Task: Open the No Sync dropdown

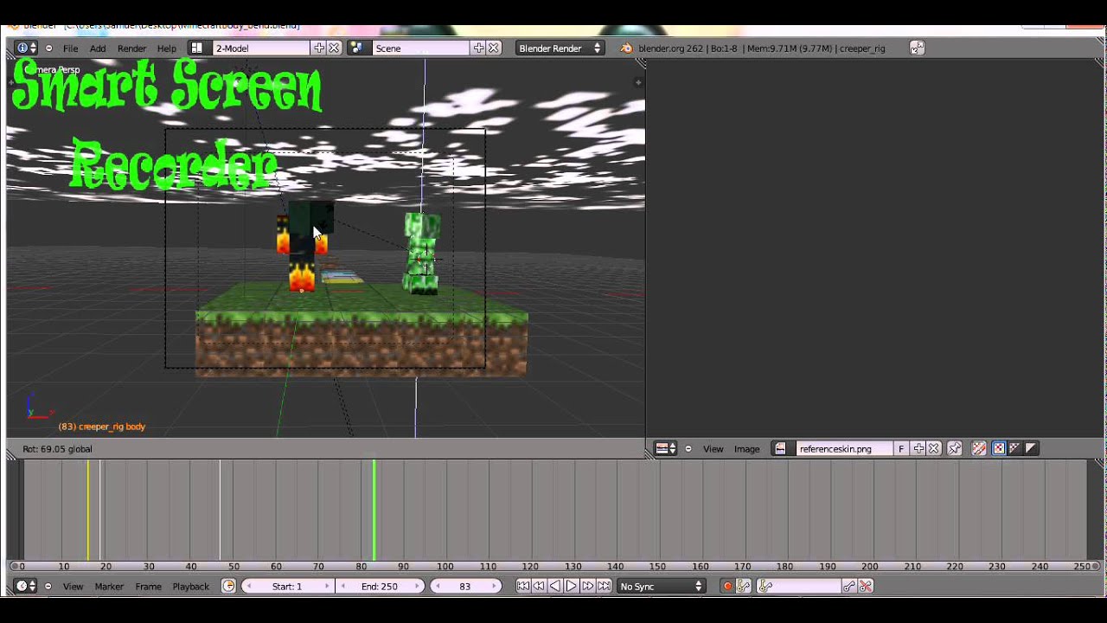Action: point(662,586)
